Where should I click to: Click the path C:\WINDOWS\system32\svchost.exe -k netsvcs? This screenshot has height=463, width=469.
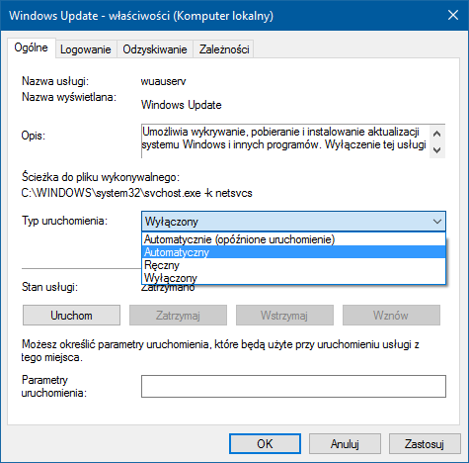tap(136, 193)
